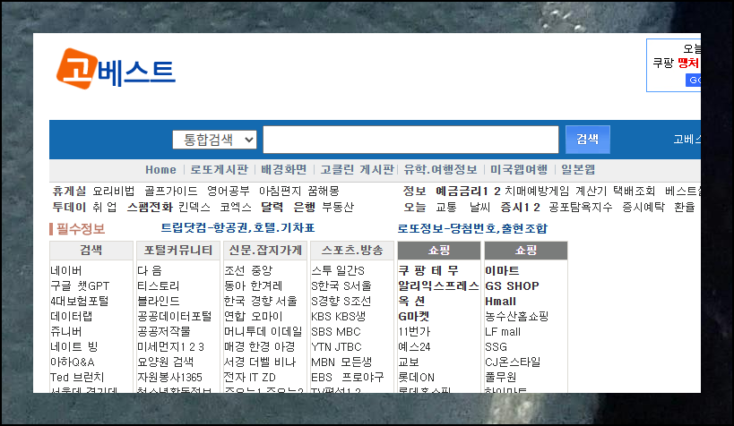734x426 pixels.
Task: Open 고클린 게시판 menu item
Action: point(358,170)
